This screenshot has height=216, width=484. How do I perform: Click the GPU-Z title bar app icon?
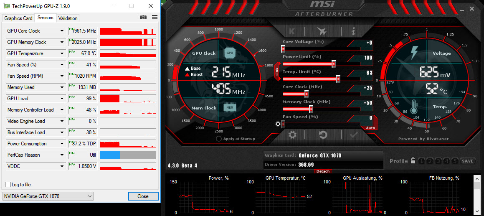tap(7, 5)
